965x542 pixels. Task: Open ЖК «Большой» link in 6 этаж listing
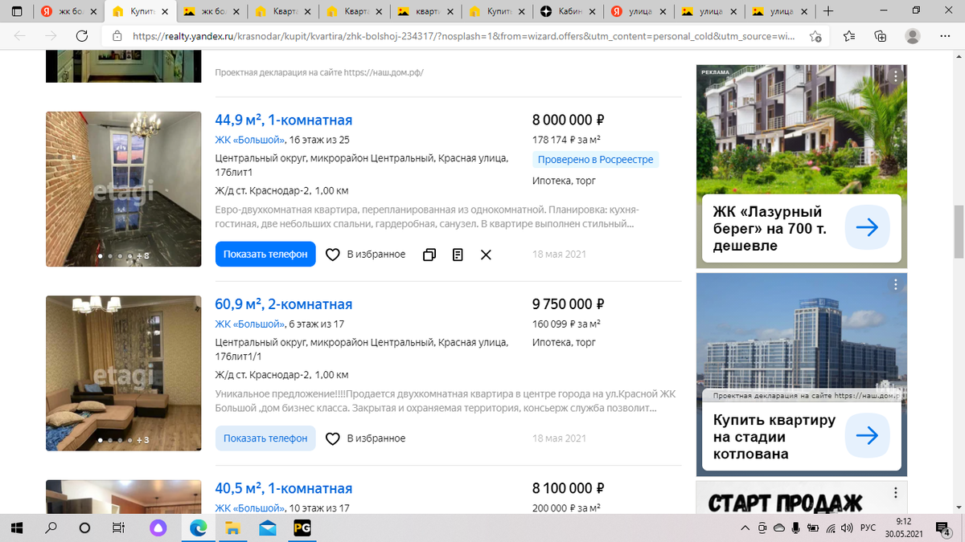[250, 324]
